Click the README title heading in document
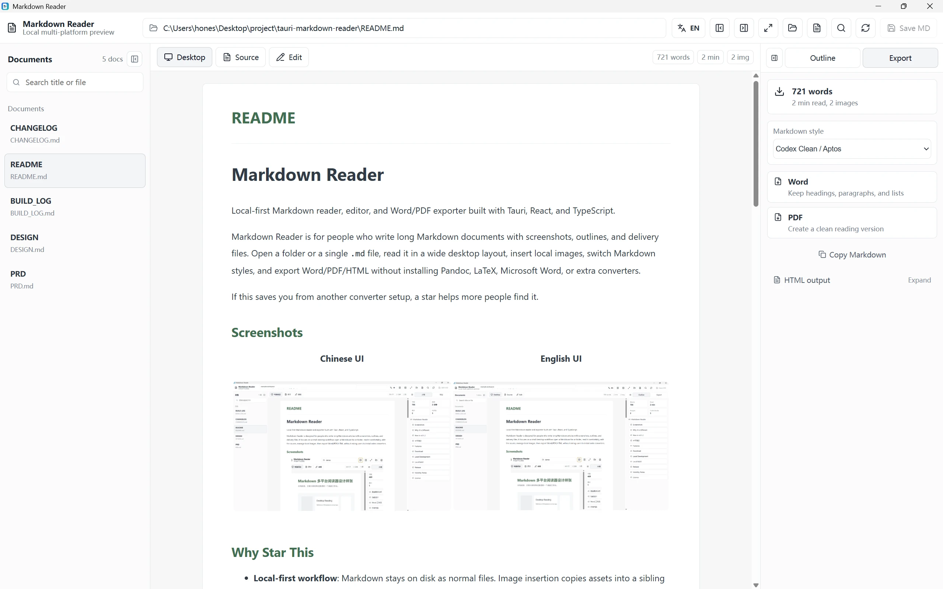943x589 pixels. [x=263, y=118]
